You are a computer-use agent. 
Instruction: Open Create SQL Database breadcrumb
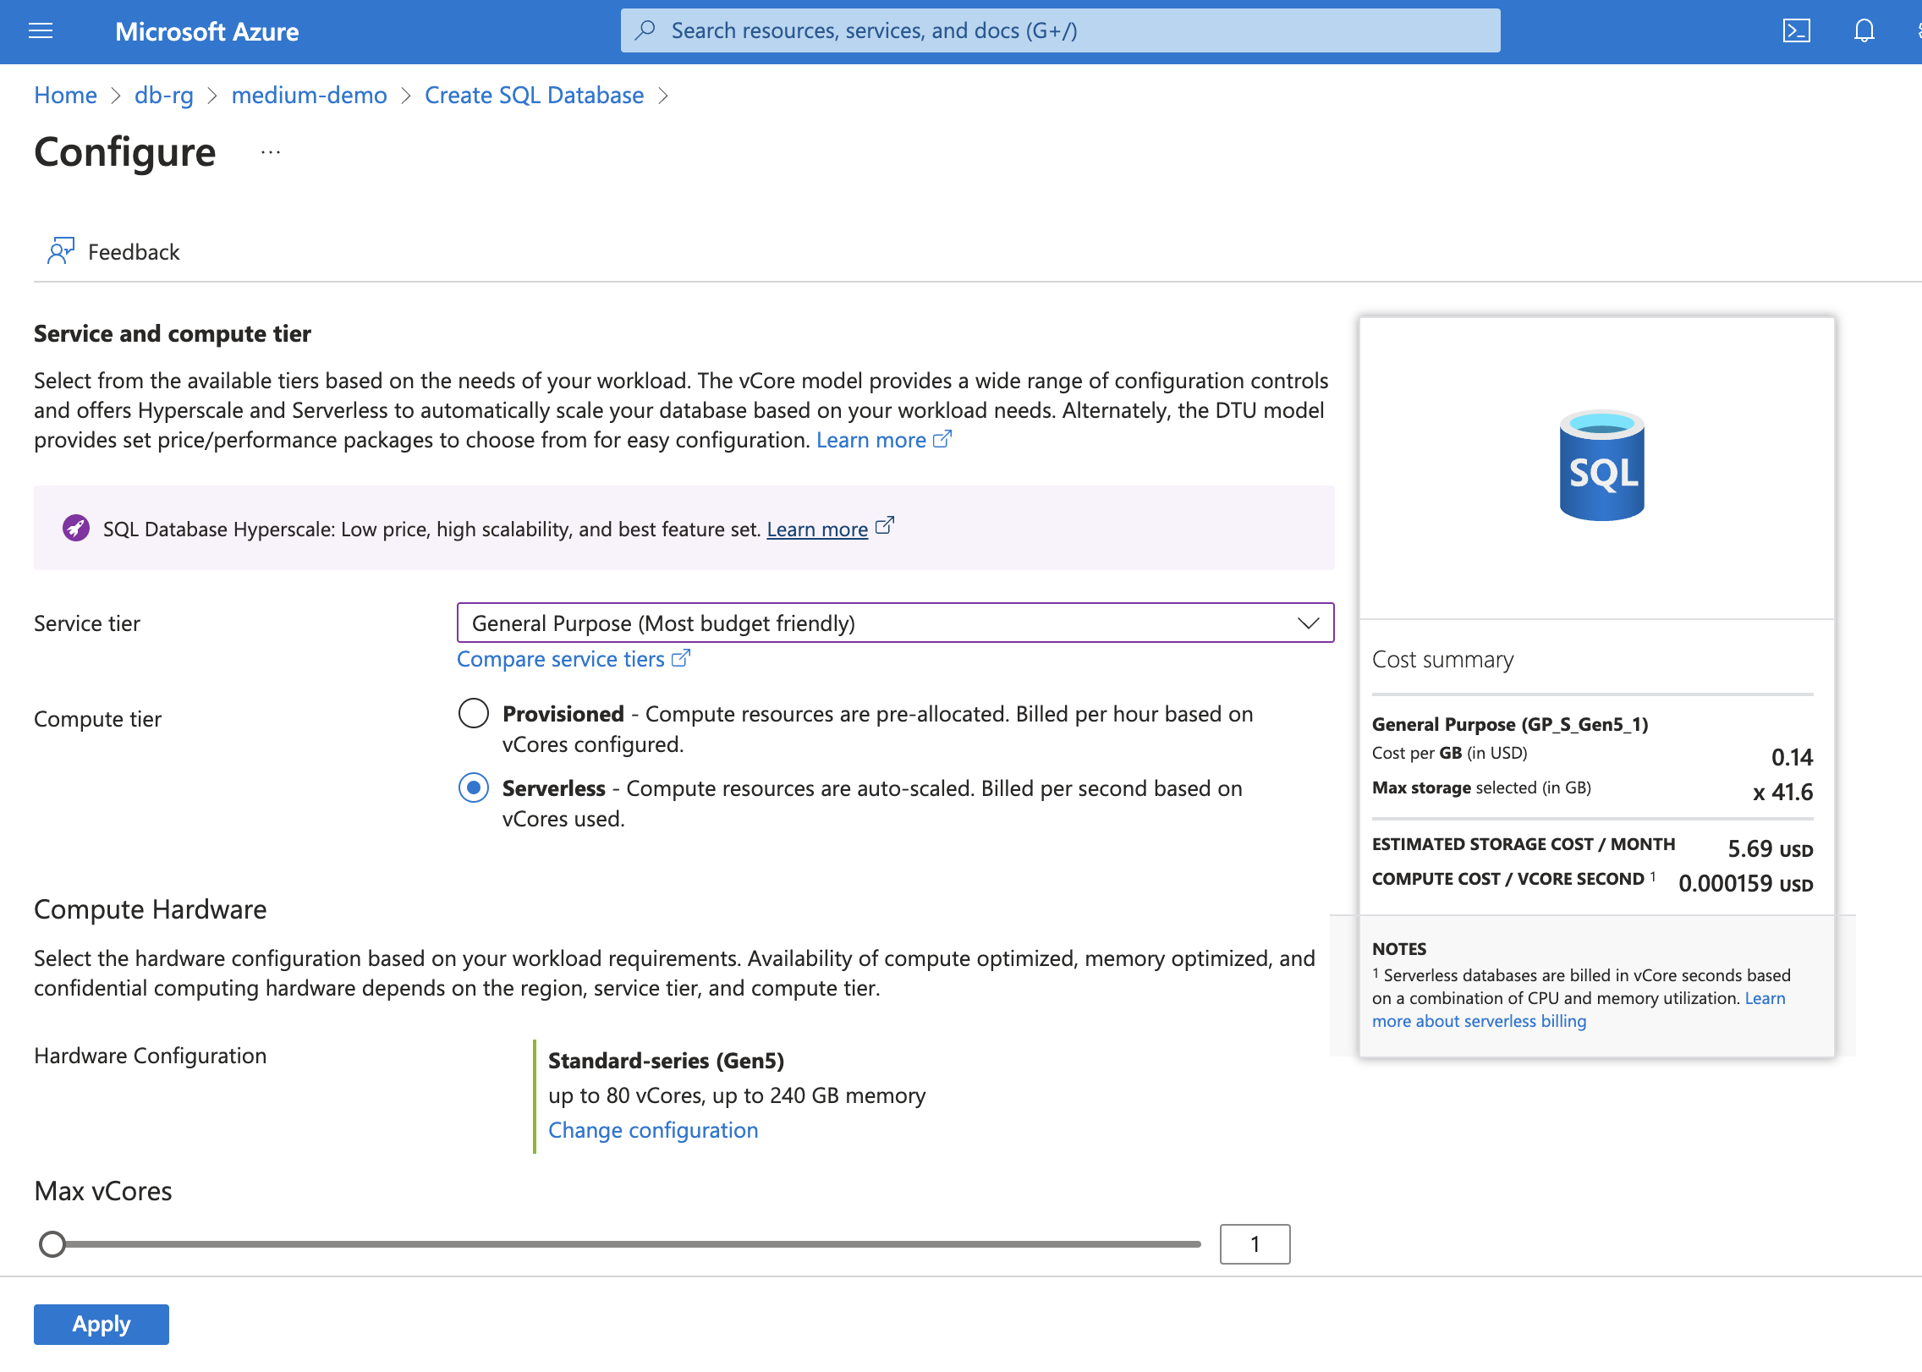534,96
